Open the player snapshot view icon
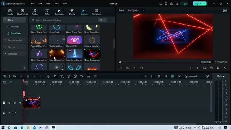This screenshot has width=231, height=130. click(225, 10)
